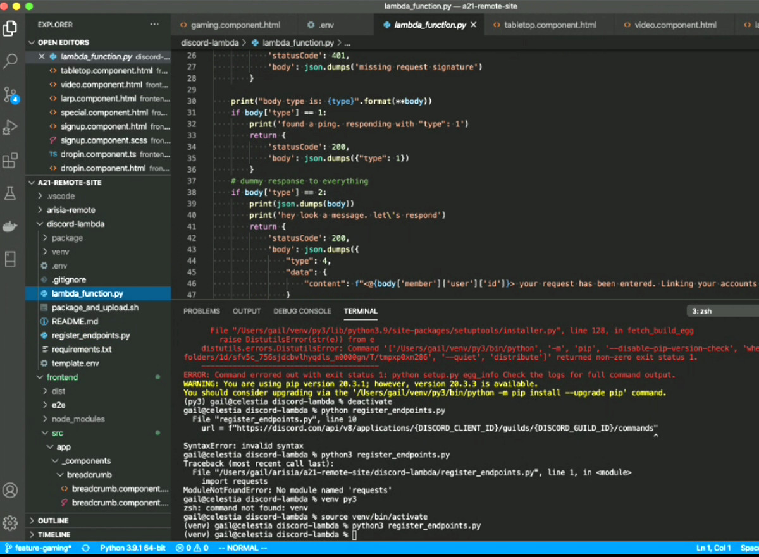Switch to the gaming.component.html editor tab
The image size is (759, 557).
coord(235,25)
